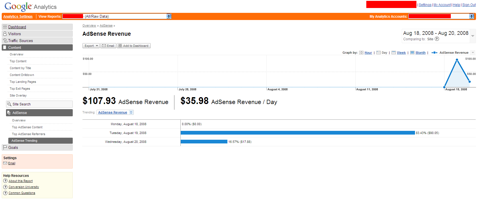Screen dimensions: 478x214
Task: Open the Trending AdSense Revenue dropdown
Action: point(115,112)
